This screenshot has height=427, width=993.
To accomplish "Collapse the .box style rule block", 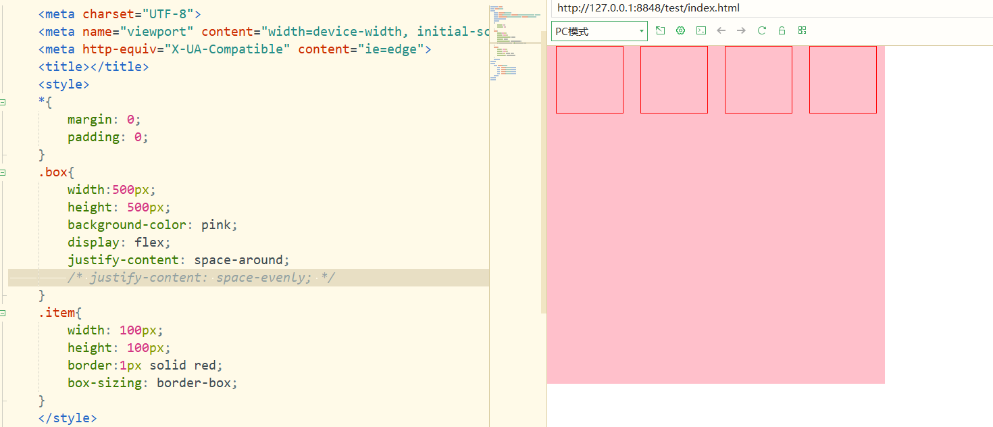I will [x=3, y=172].
